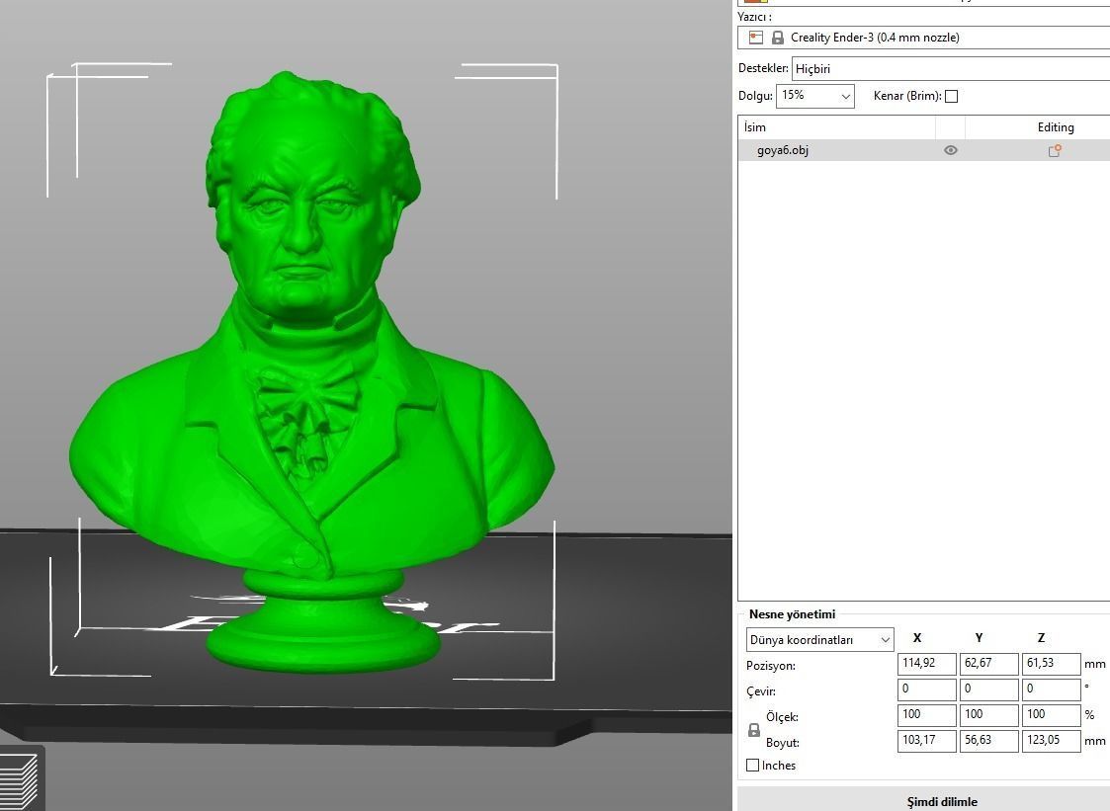Open the Dolgu 15% infill dropdown

(x=814, y=96)
